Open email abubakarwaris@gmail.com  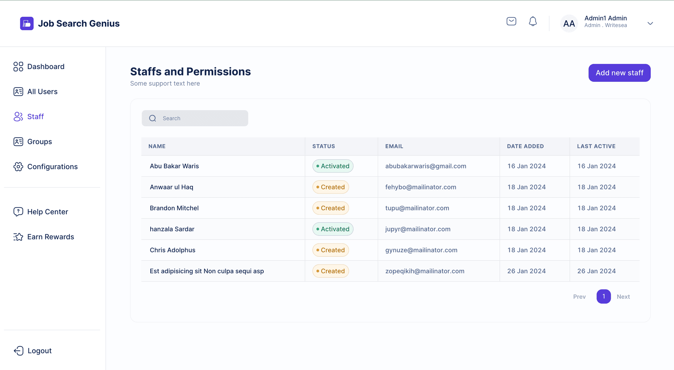(425, 166)
